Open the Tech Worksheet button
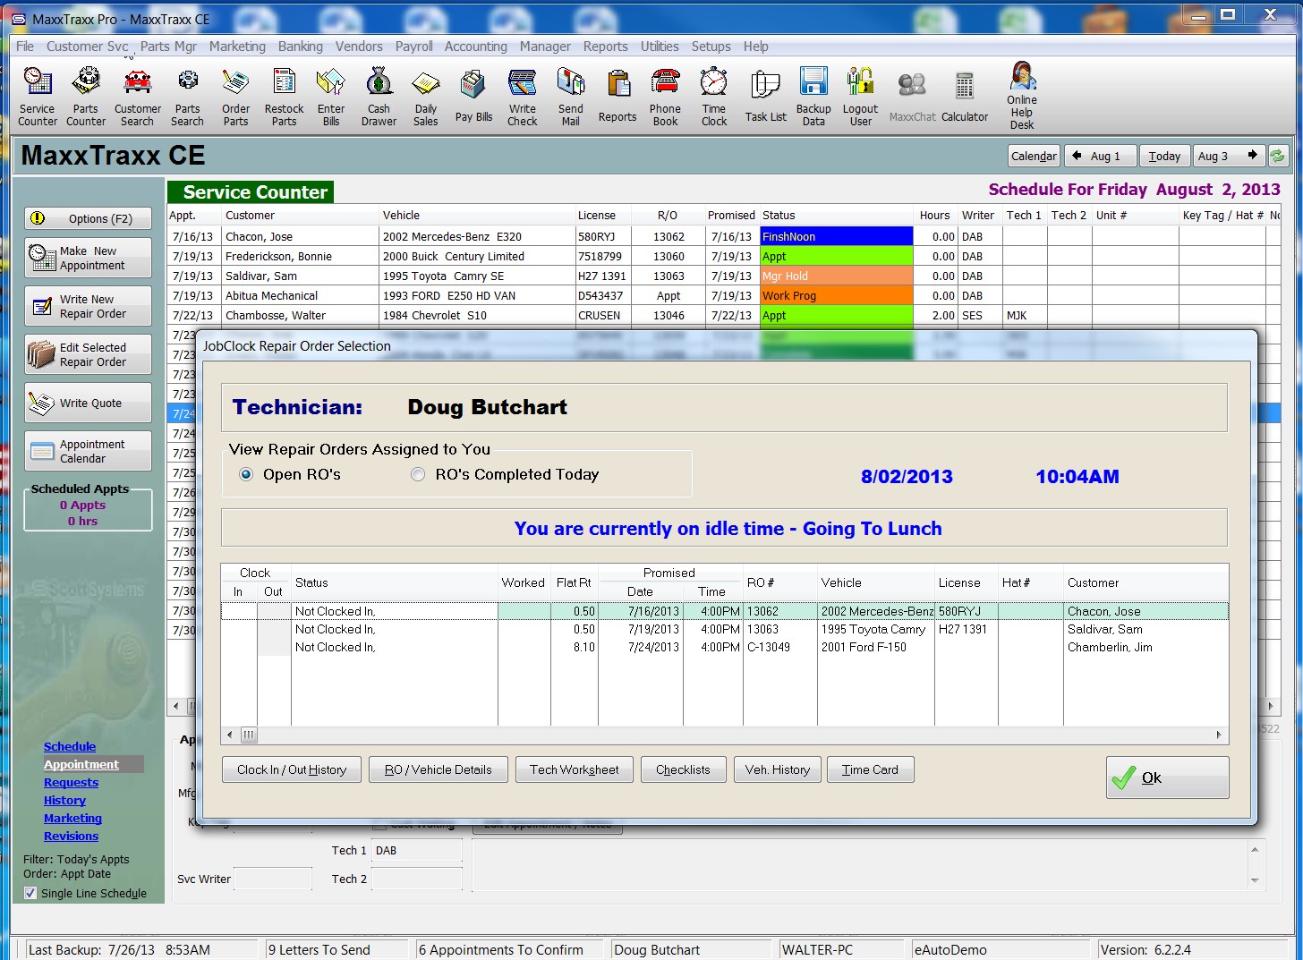This screenshot has height=960, width=1303. 575,769
